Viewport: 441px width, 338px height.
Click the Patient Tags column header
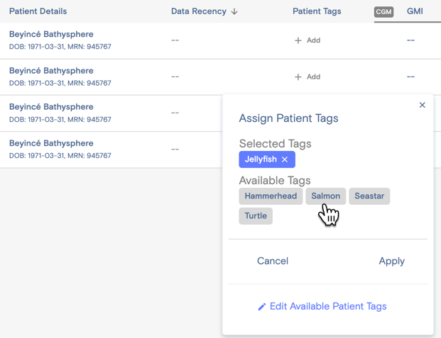(317, 11)
